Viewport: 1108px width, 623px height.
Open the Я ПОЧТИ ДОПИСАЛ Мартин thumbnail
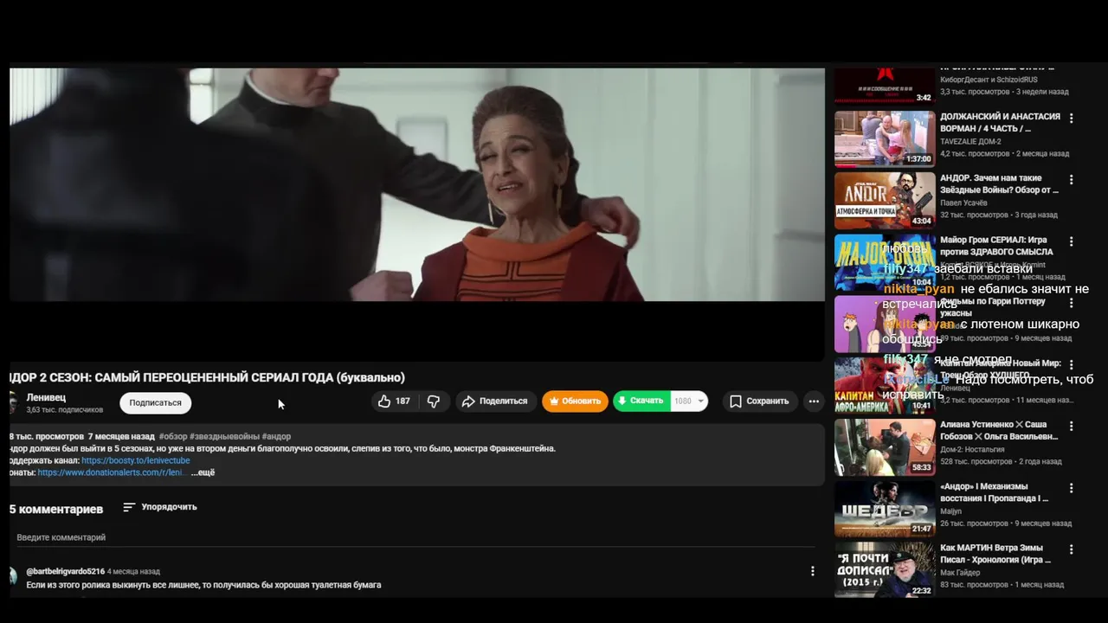[885, 570]
